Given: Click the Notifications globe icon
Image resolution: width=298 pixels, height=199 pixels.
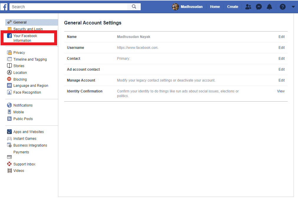Looking at the screenshot, I should click(x=9, y=105).
